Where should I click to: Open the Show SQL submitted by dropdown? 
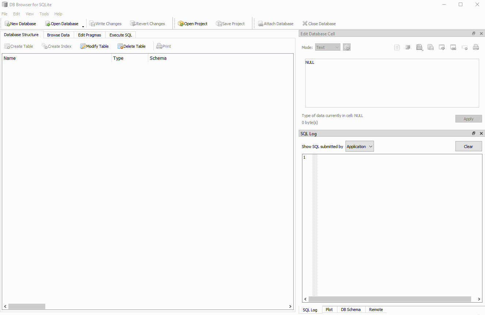point(360,147)
